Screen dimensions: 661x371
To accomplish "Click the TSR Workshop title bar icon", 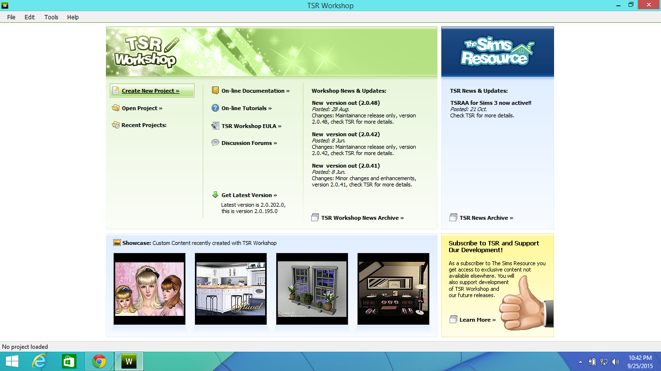I will pyautogui.click(x=5, y=5).
